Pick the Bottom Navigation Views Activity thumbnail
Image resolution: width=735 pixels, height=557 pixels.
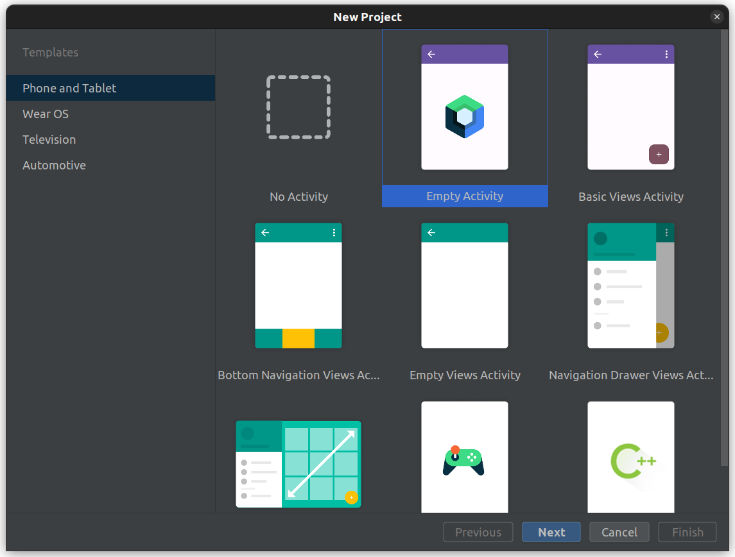click(298, 286)
